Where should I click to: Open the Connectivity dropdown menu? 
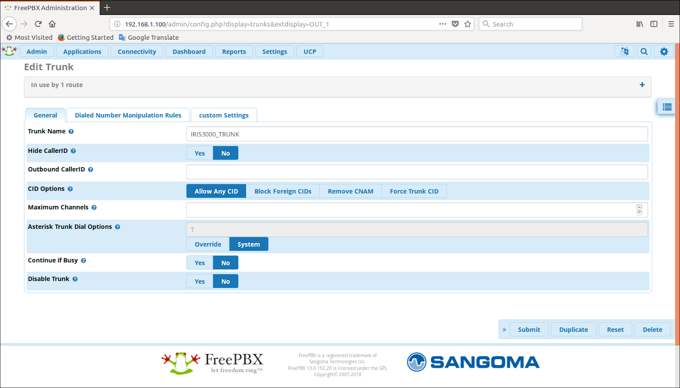137,51
